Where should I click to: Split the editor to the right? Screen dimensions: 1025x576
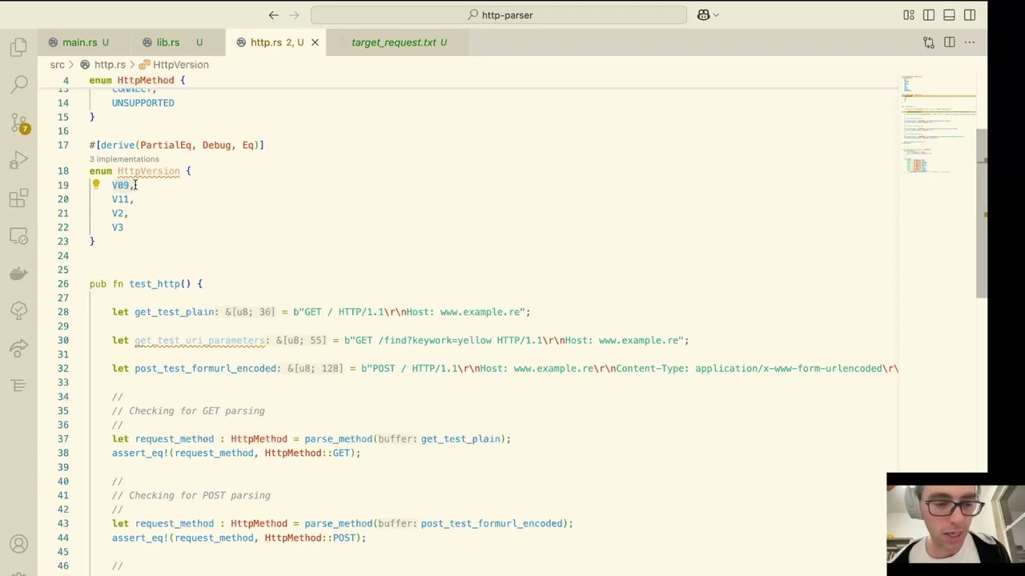(x=949, y=42)
